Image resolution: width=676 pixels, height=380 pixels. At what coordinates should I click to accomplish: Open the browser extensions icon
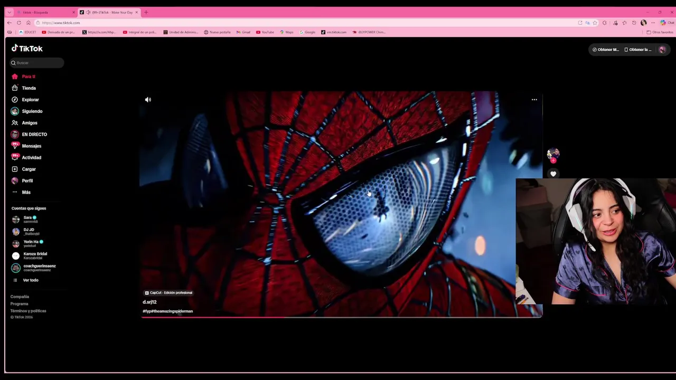[605, 23]
